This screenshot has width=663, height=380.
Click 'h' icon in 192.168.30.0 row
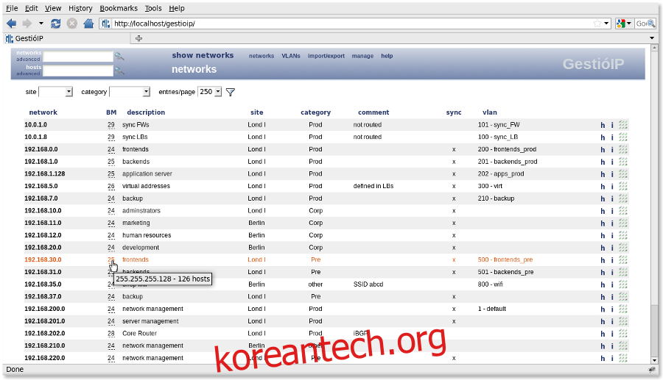(603, 260)
